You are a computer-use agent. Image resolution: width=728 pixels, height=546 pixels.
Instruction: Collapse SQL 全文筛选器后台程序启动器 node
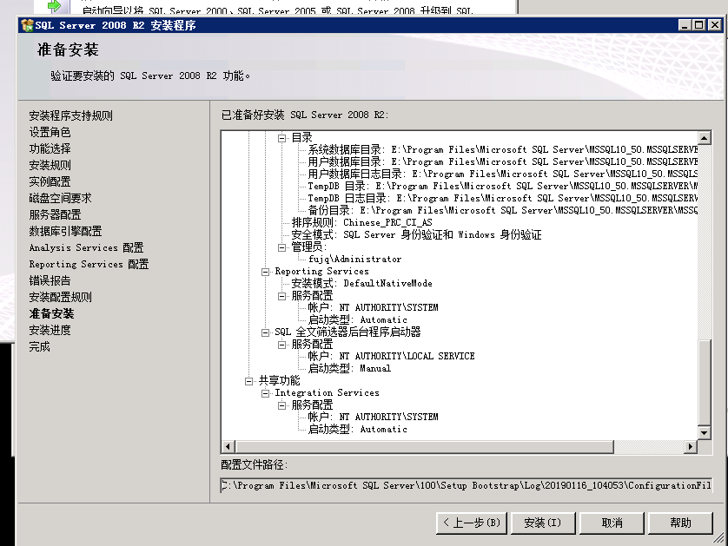[265, 332]
